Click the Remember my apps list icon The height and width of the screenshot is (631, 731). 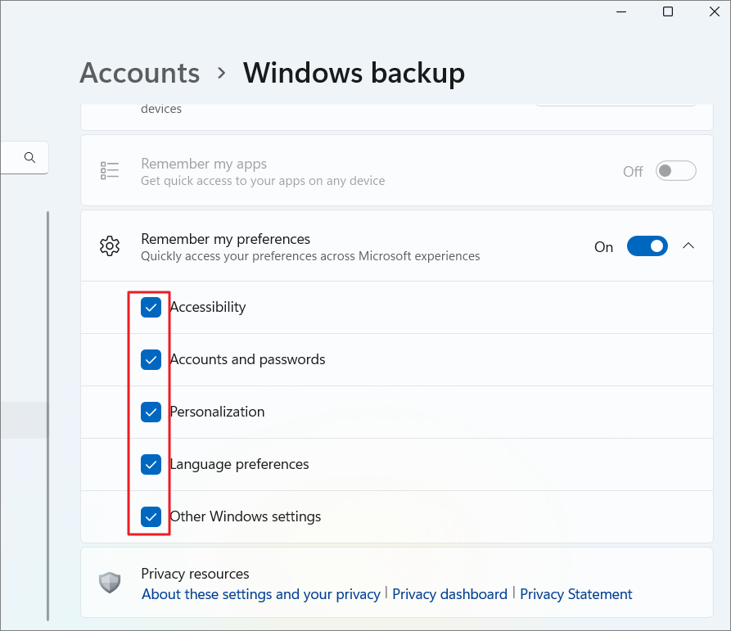(110, 170)
